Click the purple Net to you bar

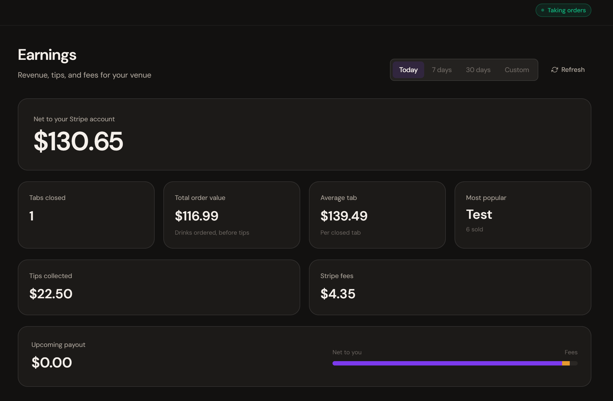(x=447, y=363)
